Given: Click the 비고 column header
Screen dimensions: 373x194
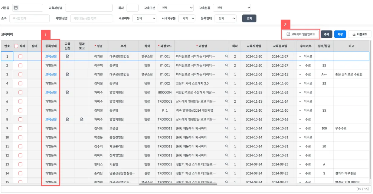Looking at the screenshot, I should [351, 46].
